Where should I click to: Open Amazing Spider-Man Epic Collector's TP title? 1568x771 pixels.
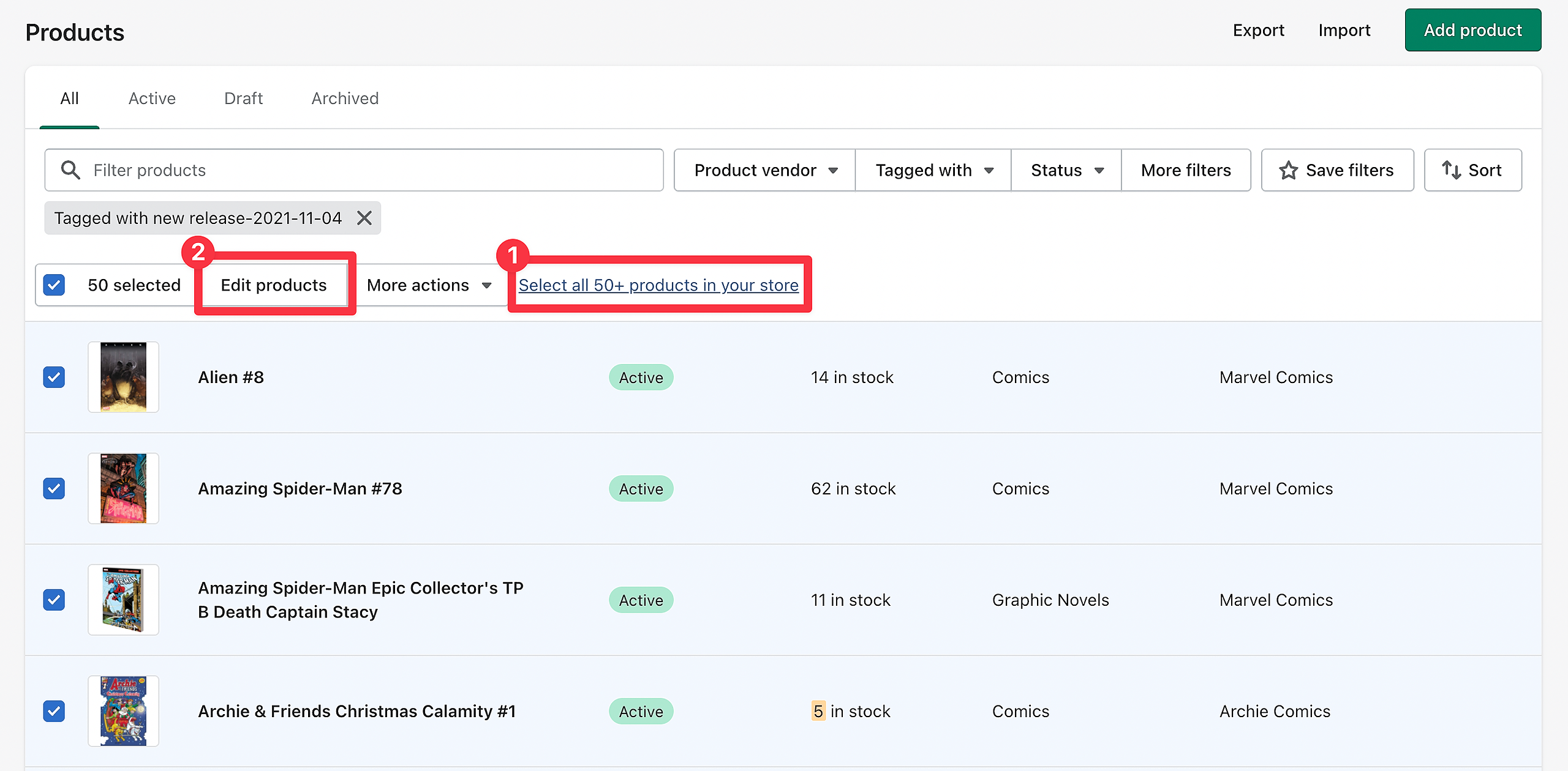(361, 600)
